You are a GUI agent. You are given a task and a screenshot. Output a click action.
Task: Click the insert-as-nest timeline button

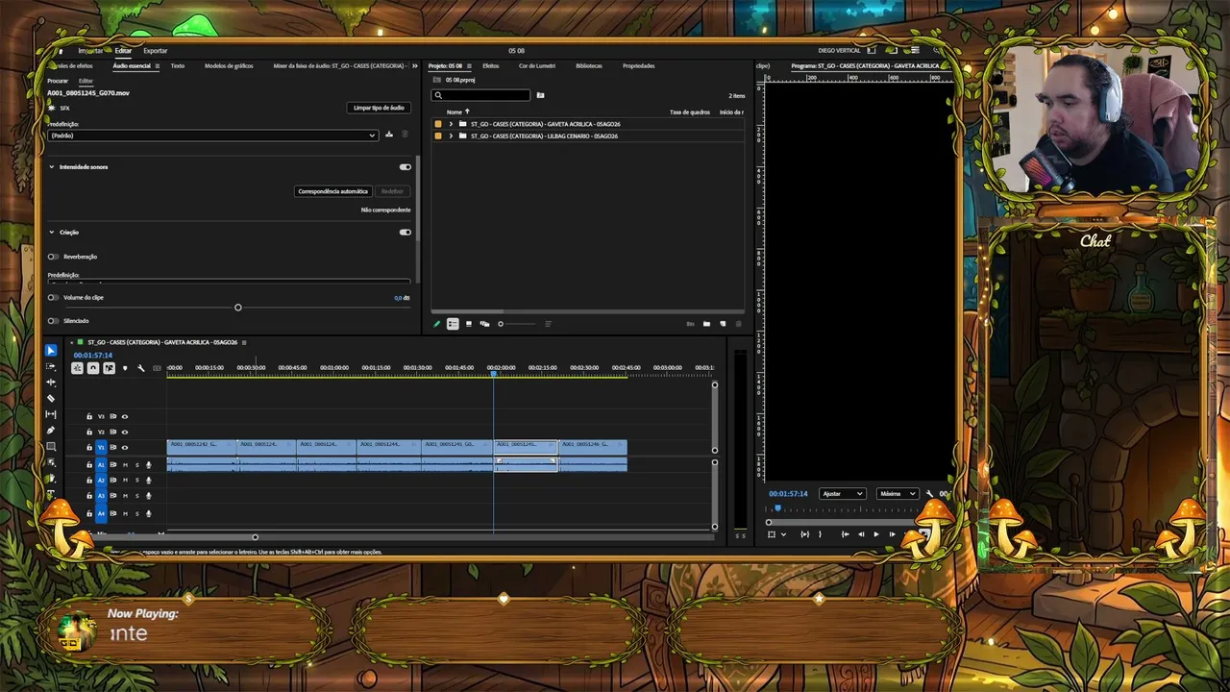[x=78, y=368]
